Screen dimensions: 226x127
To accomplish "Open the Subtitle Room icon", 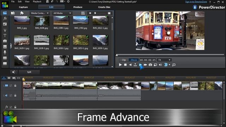I will (x=5, y=64).
